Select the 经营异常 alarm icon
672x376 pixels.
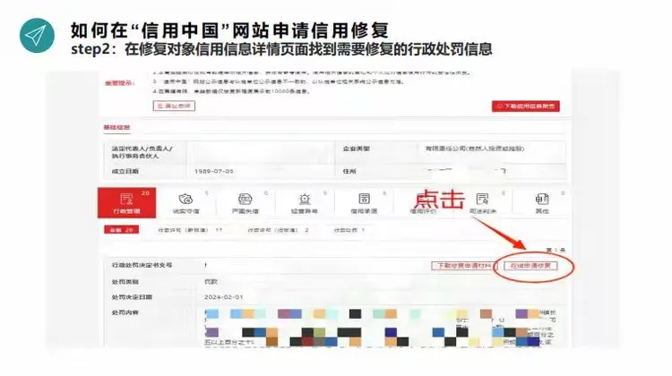pos(305,199)
